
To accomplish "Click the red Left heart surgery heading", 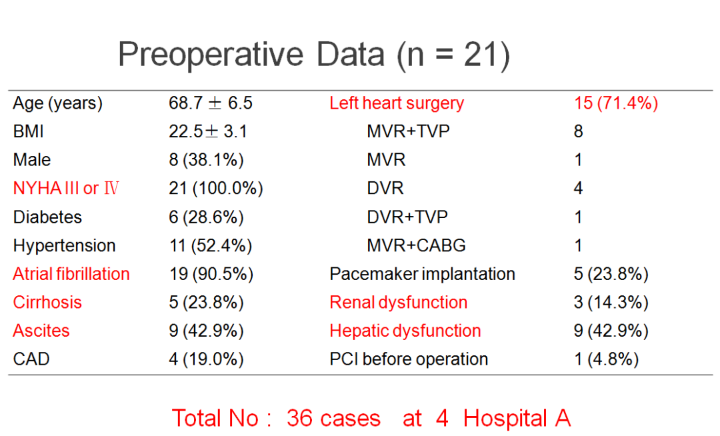I will pos(397,103).
